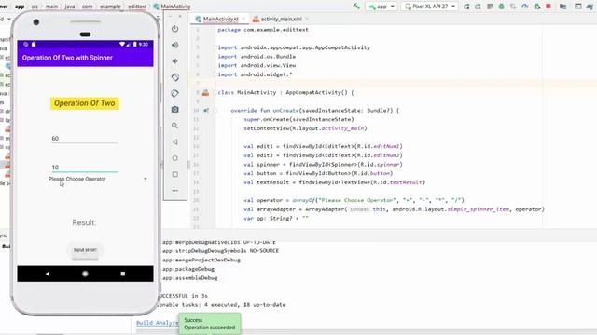Image resolution: width=597 pixels, height=335 pixels.
Task: Click the java breadcrumb item
Action: pyautogui.click(x=70, y=7)
